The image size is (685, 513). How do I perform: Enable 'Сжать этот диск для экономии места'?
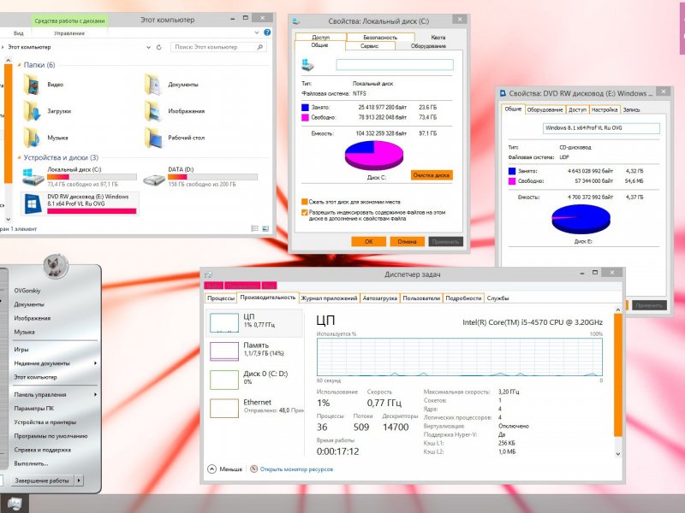(305, 202)
